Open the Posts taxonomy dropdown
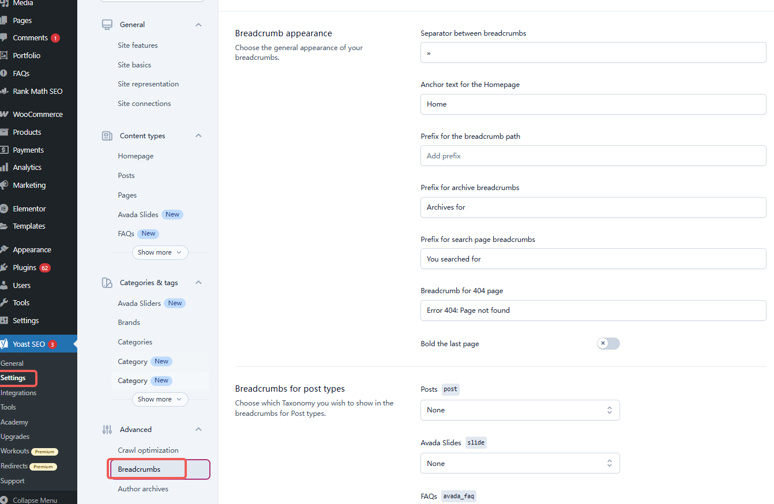774x504 pixels. (520, 410)
